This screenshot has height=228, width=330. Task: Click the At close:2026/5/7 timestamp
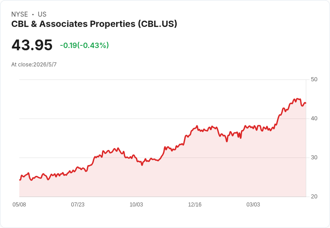[x=34, y=65]
